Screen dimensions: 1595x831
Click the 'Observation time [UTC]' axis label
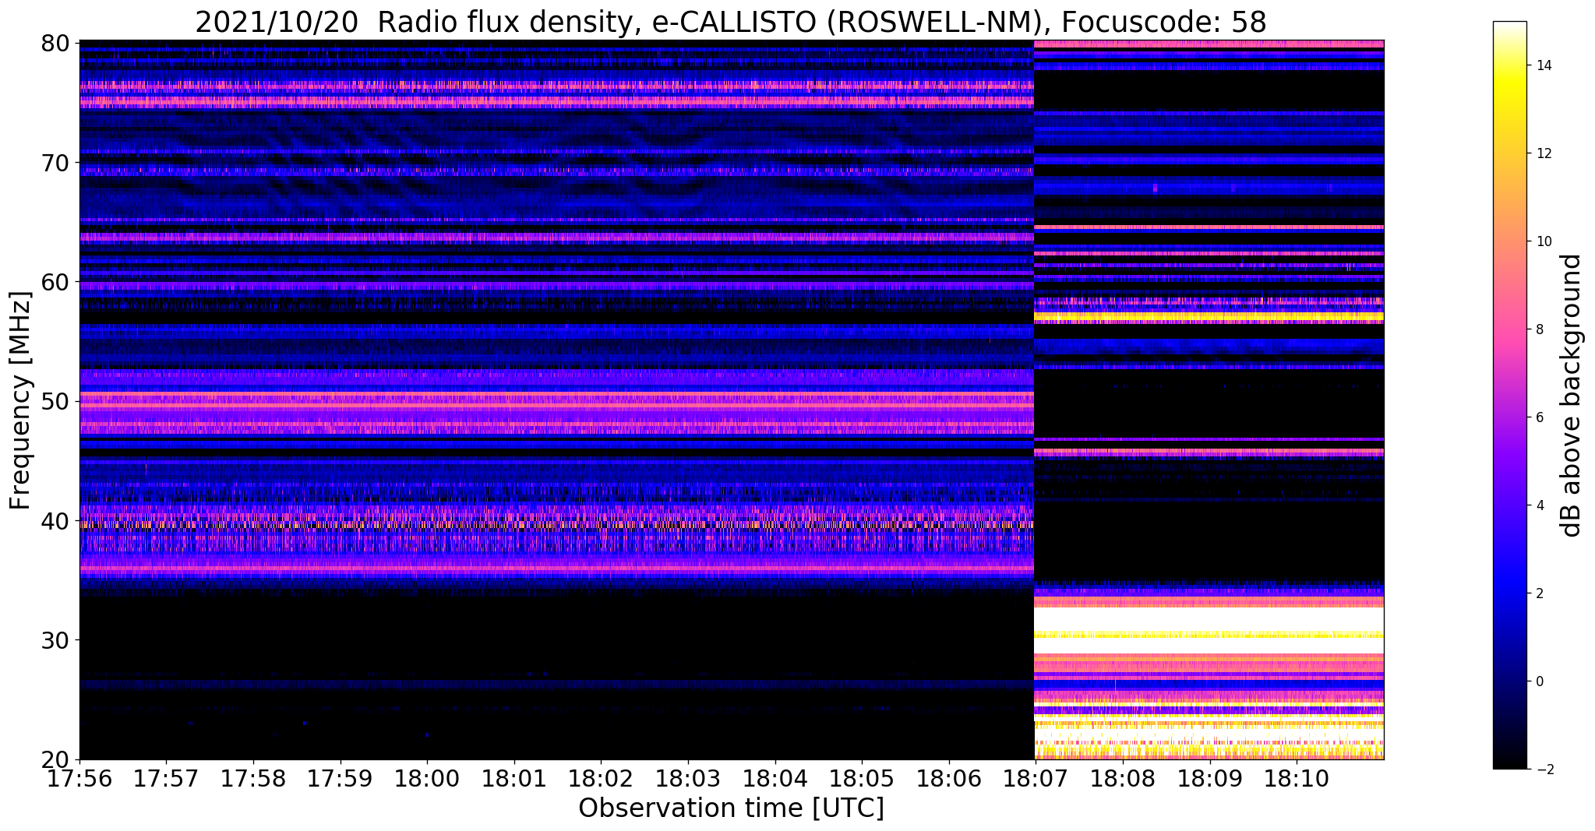[x=731, y=808]
